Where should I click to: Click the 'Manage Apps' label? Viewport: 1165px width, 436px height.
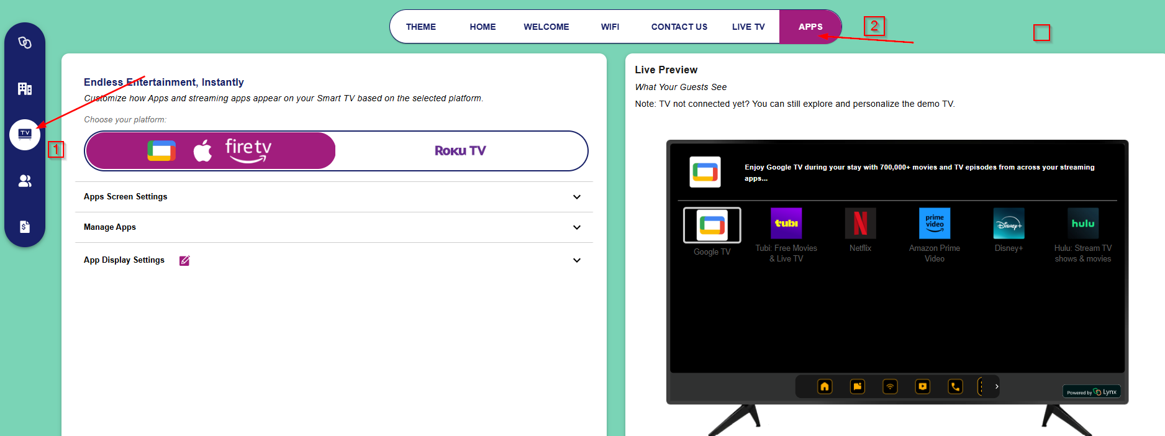(x=110, y=227)
